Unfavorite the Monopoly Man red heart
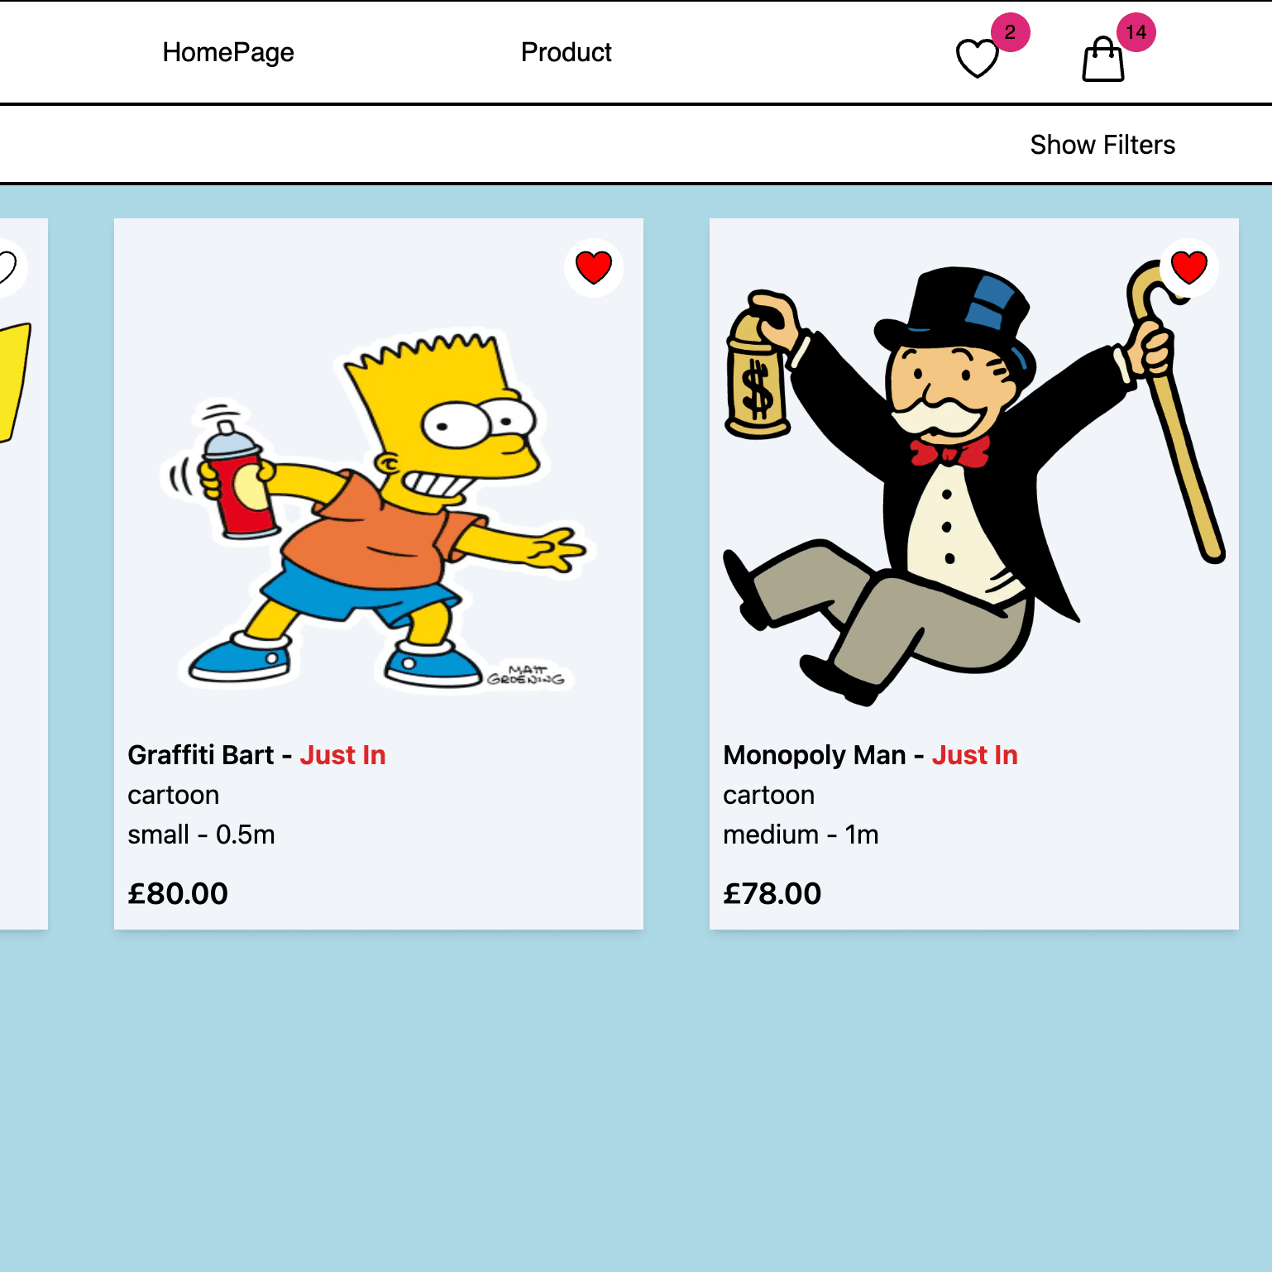 [1189, 267]
